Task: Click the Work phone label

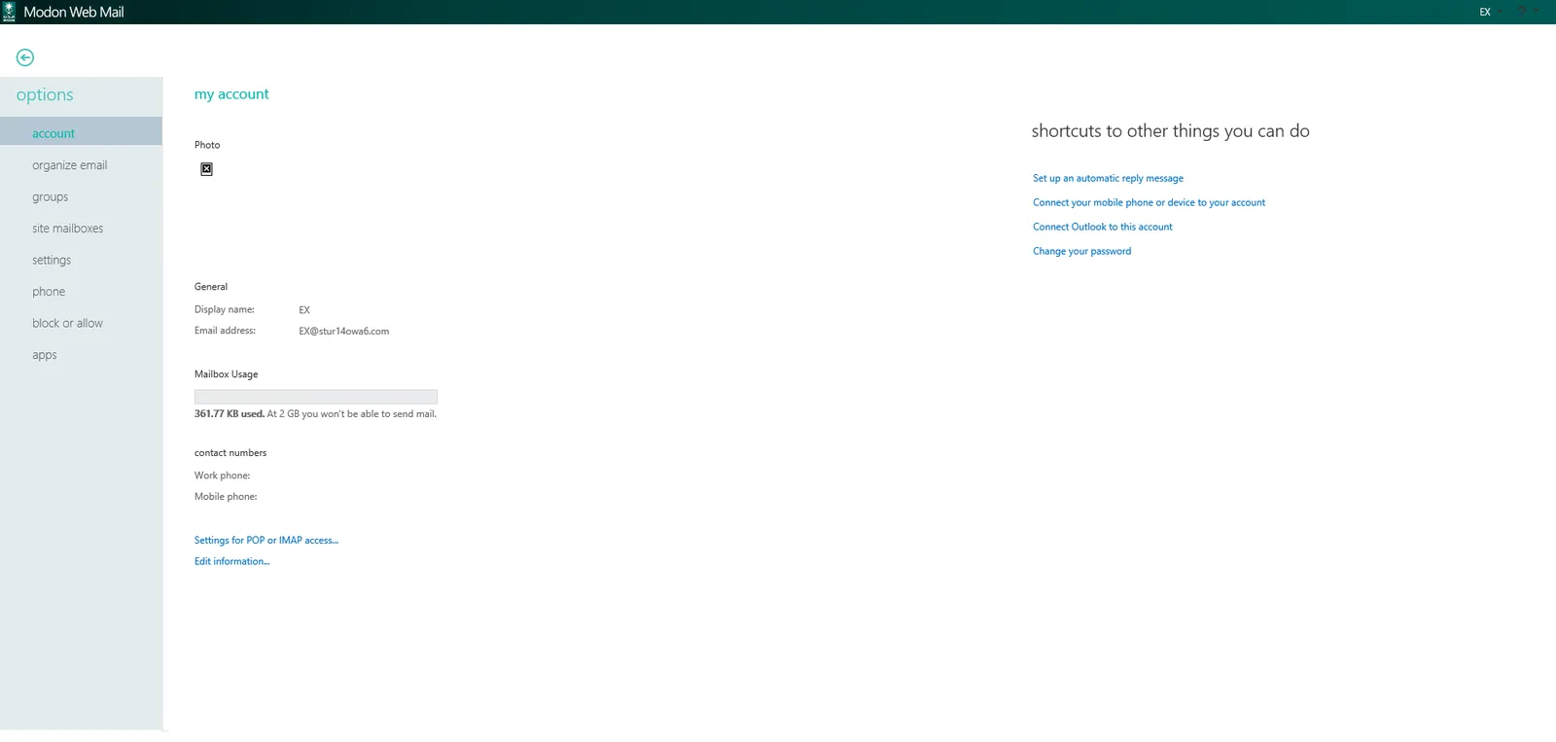Action: click(222, 476)
